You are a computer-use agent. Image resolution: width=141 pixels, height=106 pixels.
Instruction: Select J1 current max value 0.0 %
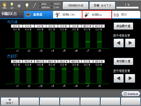click(17, 26)
